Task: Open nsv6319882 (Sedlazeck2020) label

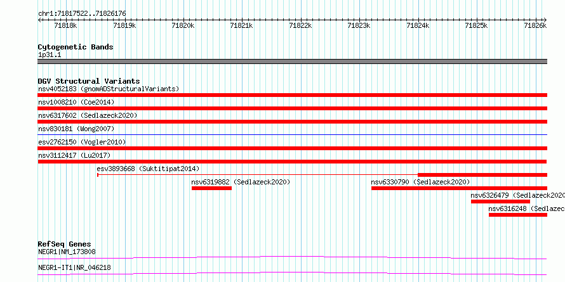Action: click(241, 182)
